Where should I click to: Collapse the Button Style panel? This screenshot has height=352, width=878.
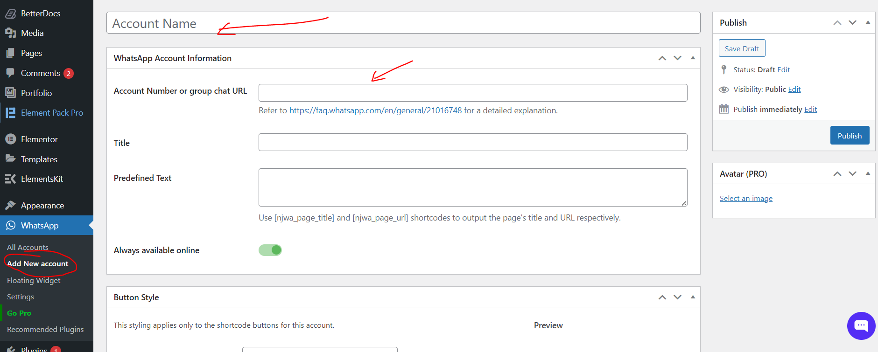[x=693, y=297]
